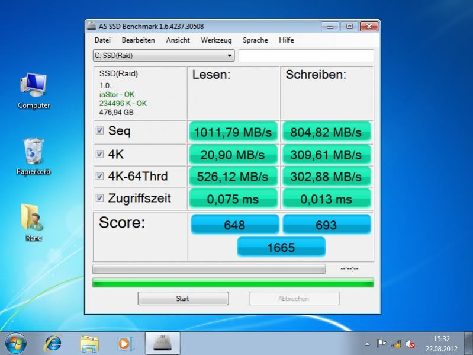Toggle the Zugriffszeit test checkbox
The width and height of the screenshot is (473, 355).
(99, 198)
